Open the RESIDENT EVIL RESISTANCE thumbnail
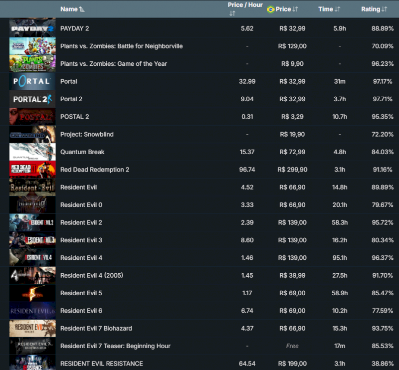This screenshot has width=399, height=370. point(32,363)
